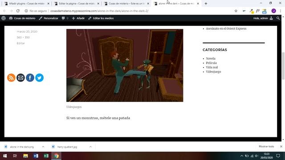Open Excel from taskbar
The image size is (285, 160).
(46, 156)
